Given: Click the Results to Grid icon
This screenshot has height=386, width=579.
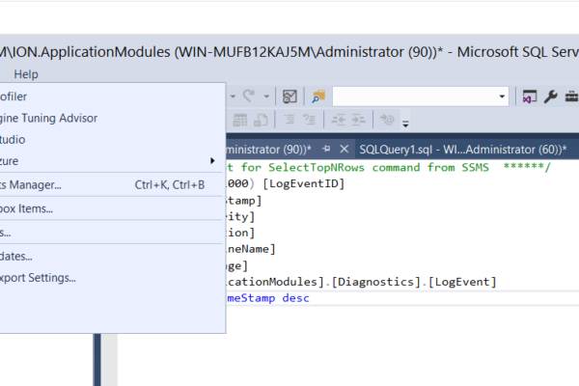Looking at the screenshot, I should pyautogui.click(x=240, y=120).
